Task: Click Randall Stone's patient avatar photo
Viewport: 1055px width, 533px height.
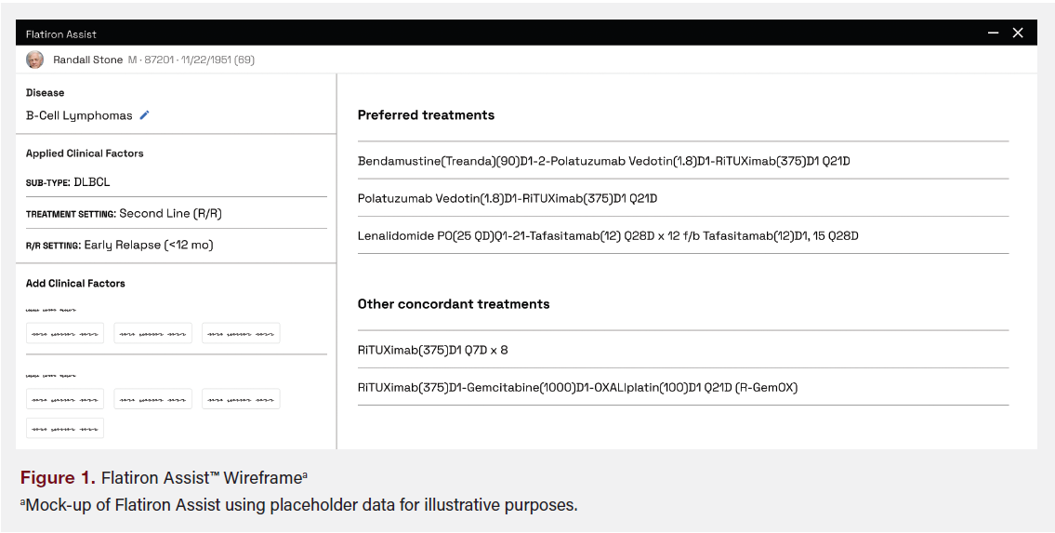Action: click(x=35, y=60)
